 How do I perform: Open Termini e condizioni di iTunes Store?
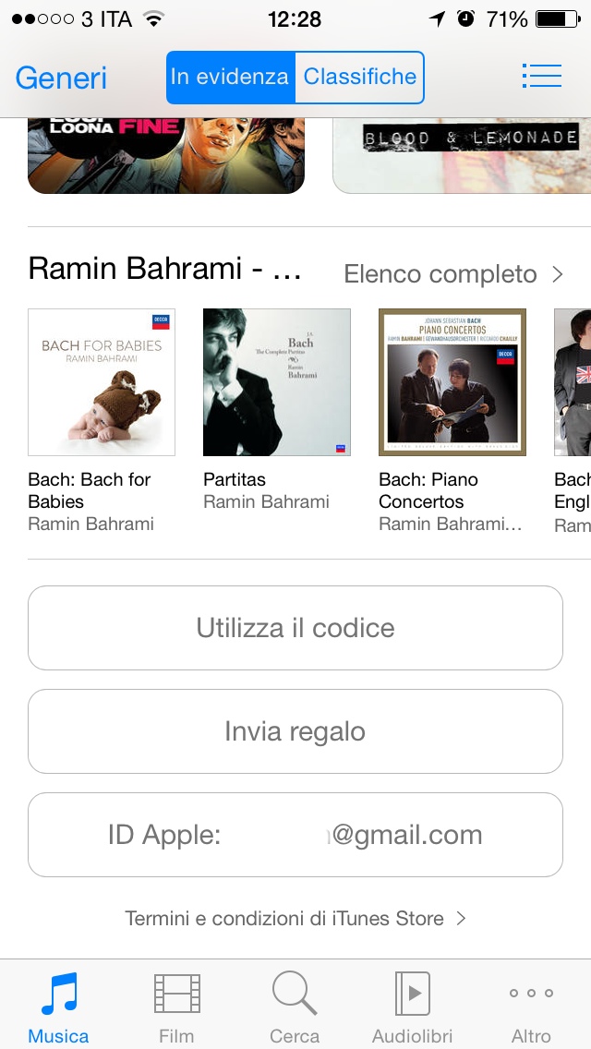295,918
